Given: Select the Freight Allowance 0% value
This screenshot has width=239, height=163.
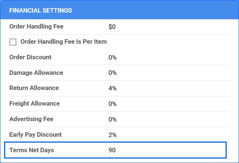Looking at the screenshot, I should coord(112,104).
